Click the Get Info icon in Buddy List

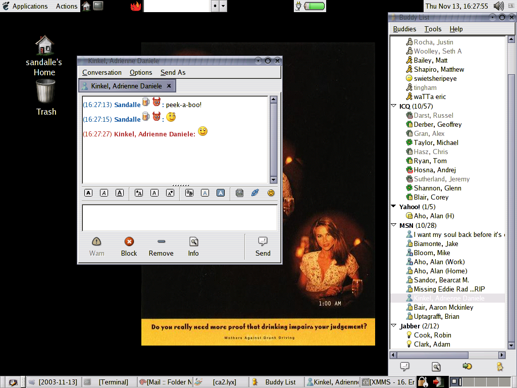tap(436, 367)
